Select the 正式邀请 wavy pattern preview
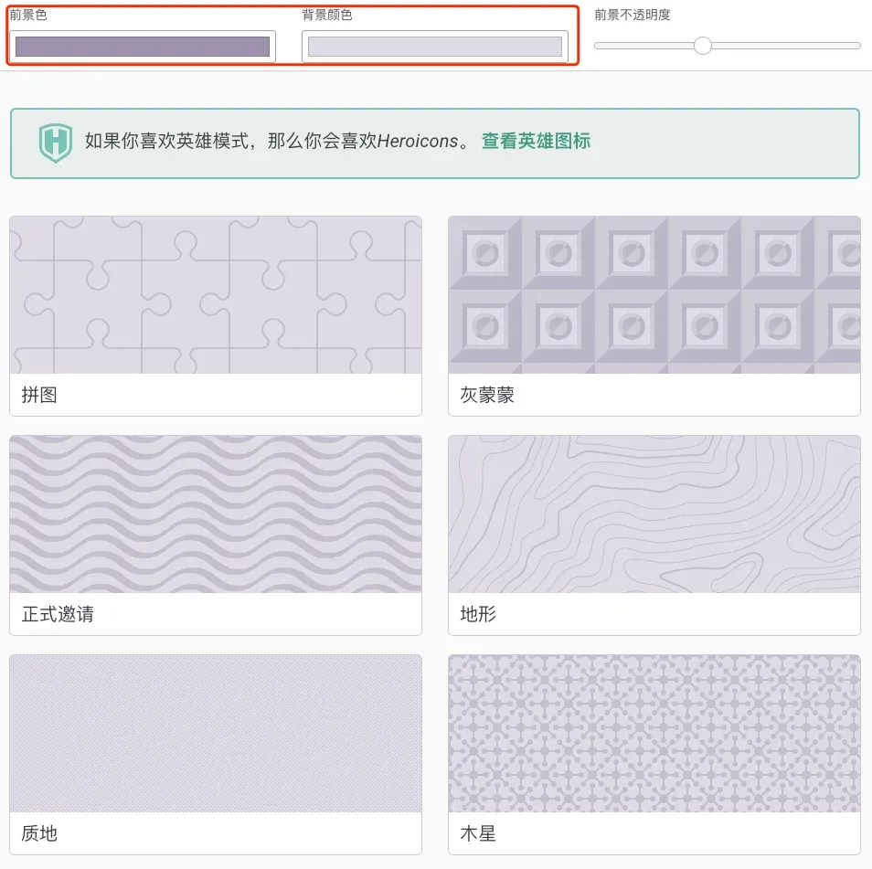The width and height of the screenshot is (872, 869). click(216, 514)
